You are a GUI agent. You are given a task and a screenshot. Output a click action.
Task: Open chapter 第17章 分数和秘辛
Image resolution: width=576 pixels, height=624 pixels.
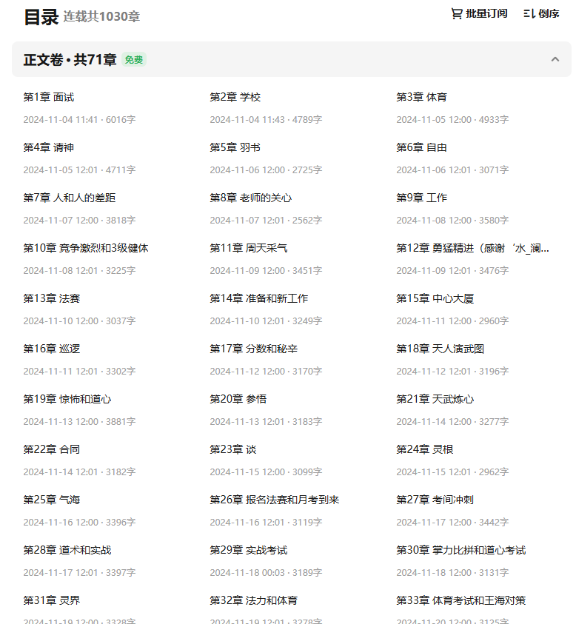tap(253, 349)
